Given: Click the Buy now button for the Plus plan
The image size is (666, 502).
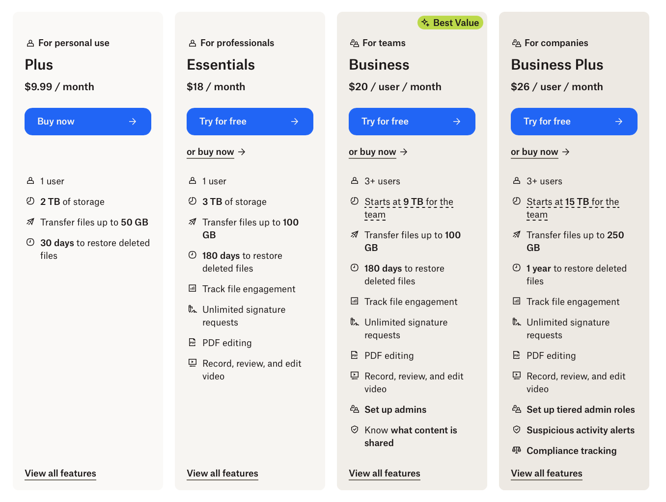Looking at the screenshot, I should pyautogui.click(x=87, y=121).
